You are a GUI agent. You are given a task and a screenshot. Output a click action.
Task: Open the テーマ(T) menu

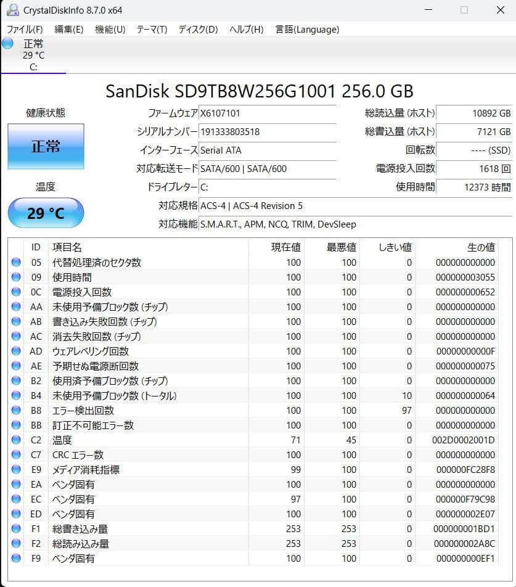(x=152, y=29)
